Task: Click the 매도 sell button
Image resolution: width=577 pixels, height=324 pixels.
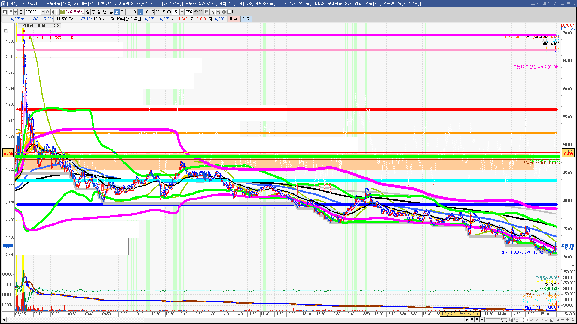Action: pyautogui.click(x=246, y=19)
